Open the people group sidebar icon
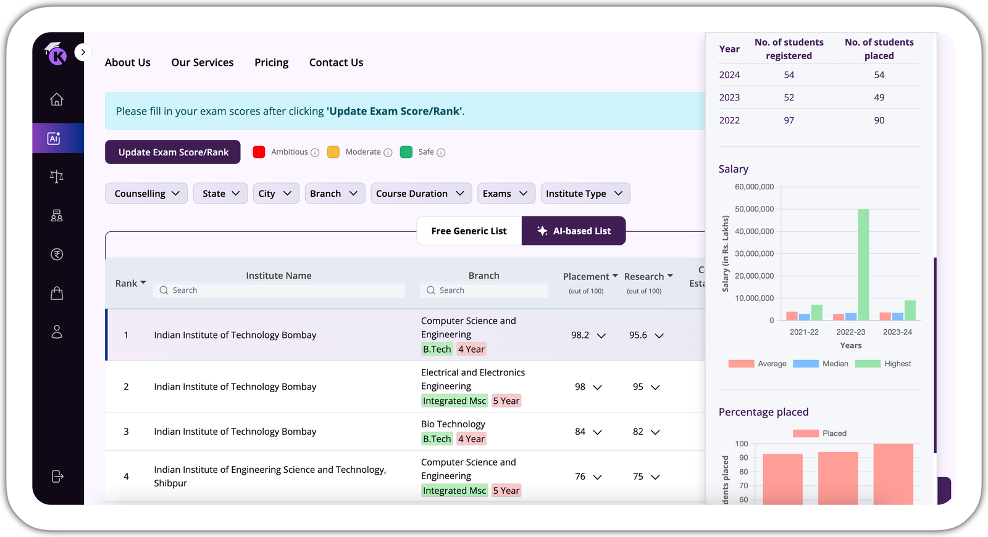Viewport: 988px width, 537px height. pos(57,216)
